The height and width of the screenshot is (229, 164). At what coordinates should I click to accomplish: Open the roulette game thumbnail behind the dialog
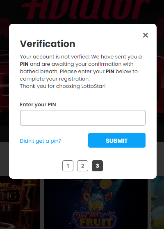(20, 204)
